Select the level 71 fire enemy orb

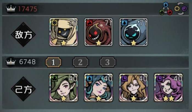[98, 32]
